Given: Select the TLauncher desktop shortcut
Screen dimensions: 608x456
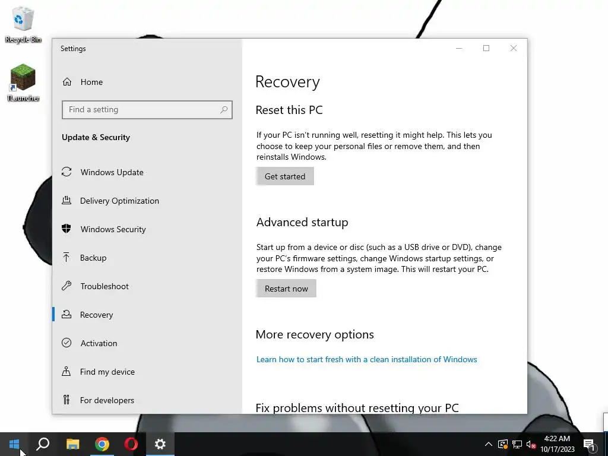Looking at the screenshot, I should coord(23,83).
